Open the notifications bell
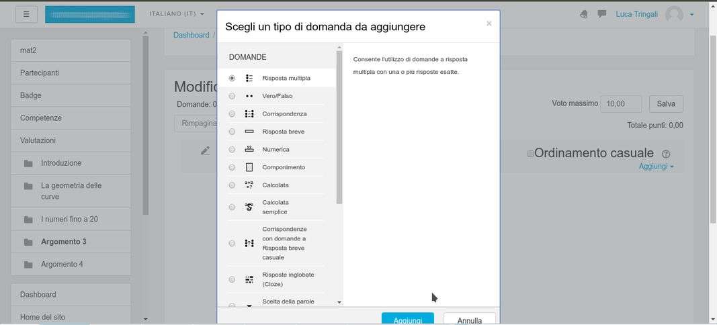This screenshot has width=717, height=325. (583, 14)
